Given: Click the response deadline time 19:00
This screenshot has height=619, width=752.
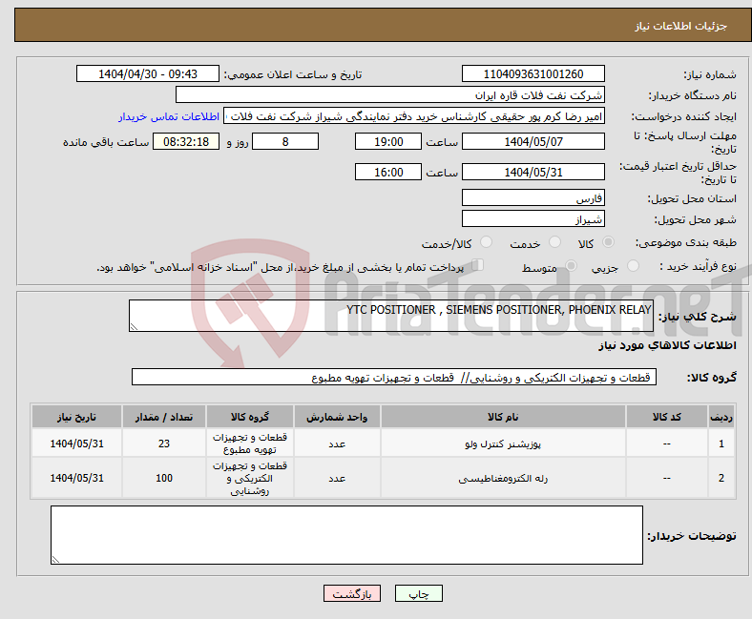Looking at the screenshot, I should pyautogui.click(x=388, y=141).
